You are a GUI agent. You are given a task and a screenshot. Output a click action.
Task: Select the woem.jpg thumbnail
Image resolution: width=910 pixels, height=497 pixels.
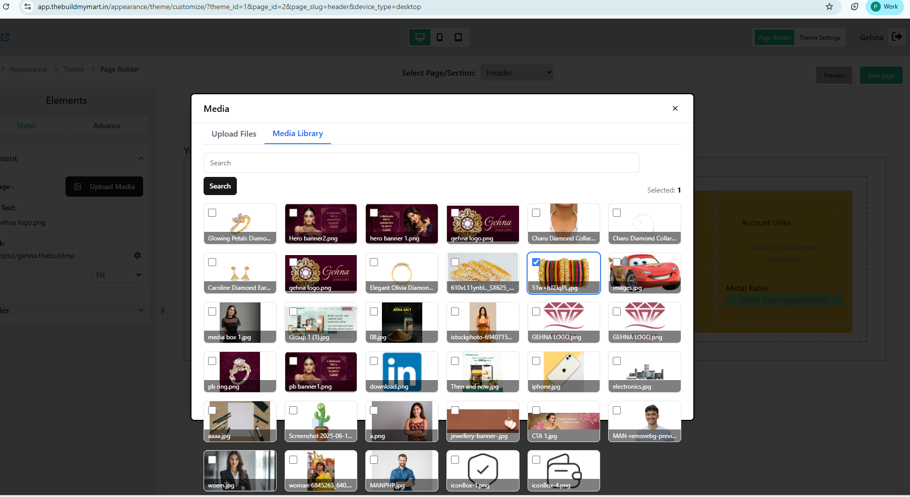coord(240,470)
